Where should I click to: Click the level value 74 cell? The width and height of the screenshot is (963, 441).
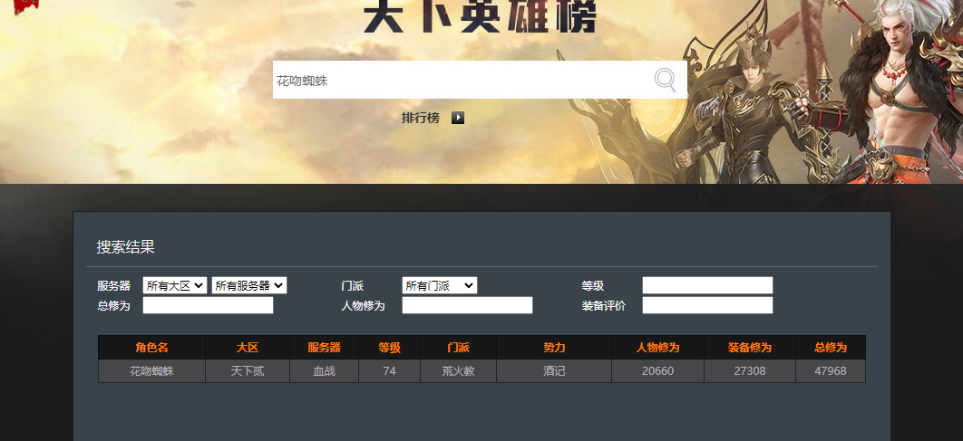point(389,371)
